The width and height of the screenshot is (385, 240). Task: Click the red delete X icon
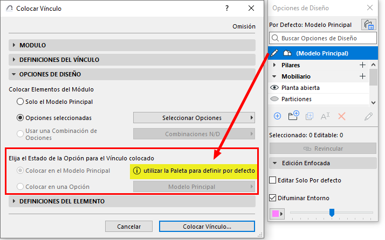pos(341,116)
